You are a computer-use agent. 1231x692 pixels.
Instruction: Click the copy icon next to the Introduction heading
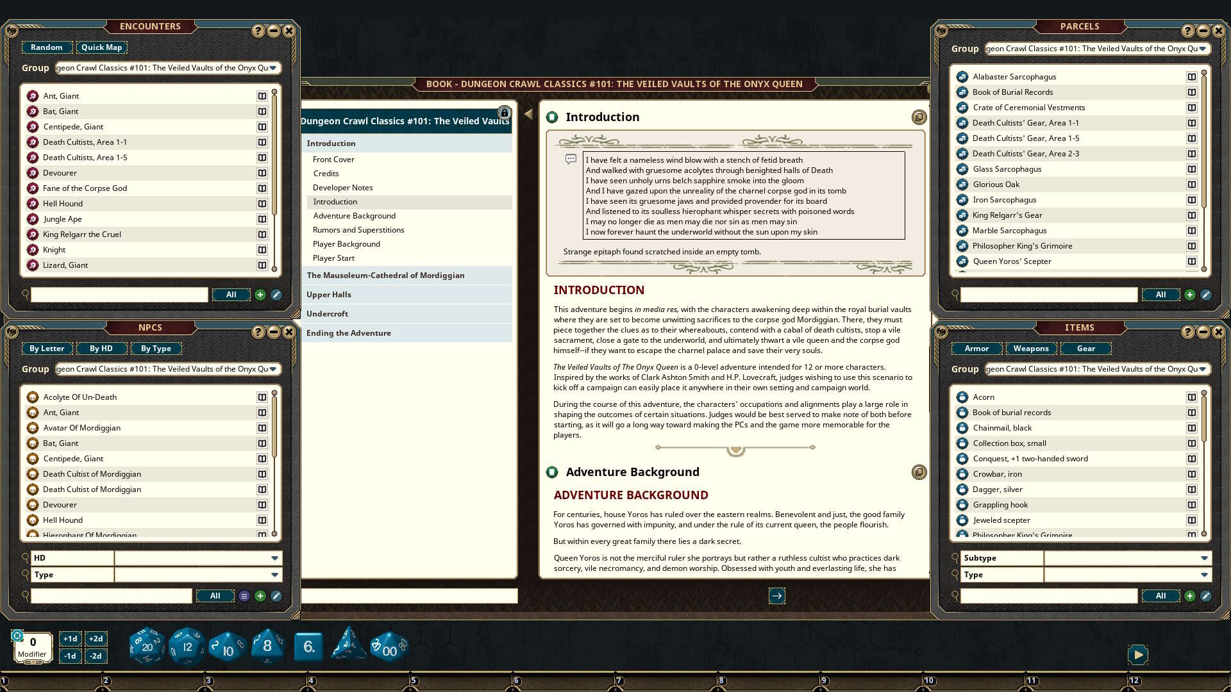coord(919,117)
